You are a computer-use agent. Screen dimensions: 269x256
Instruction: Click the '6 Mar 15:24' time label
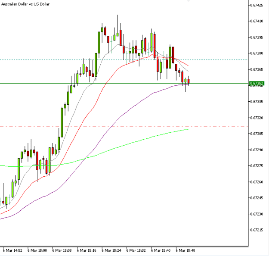pyautogui.click(x=111, y=250)
